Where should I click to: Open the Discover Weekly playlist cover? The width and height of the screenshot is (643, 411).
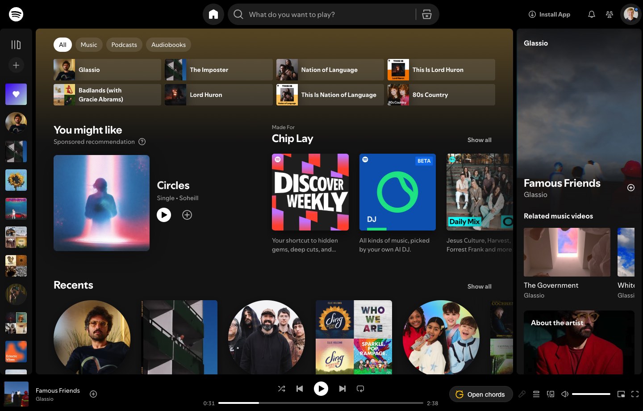[x=310, y=192]
